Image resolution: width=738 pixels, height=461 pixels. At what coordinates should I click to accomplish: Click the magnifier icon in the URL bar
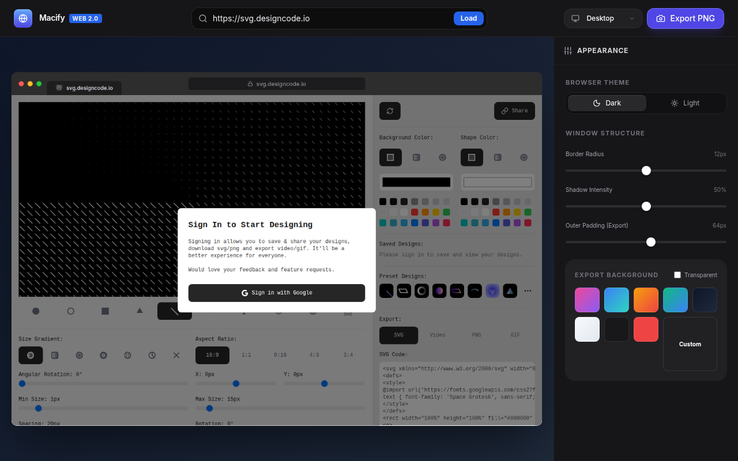203,18
